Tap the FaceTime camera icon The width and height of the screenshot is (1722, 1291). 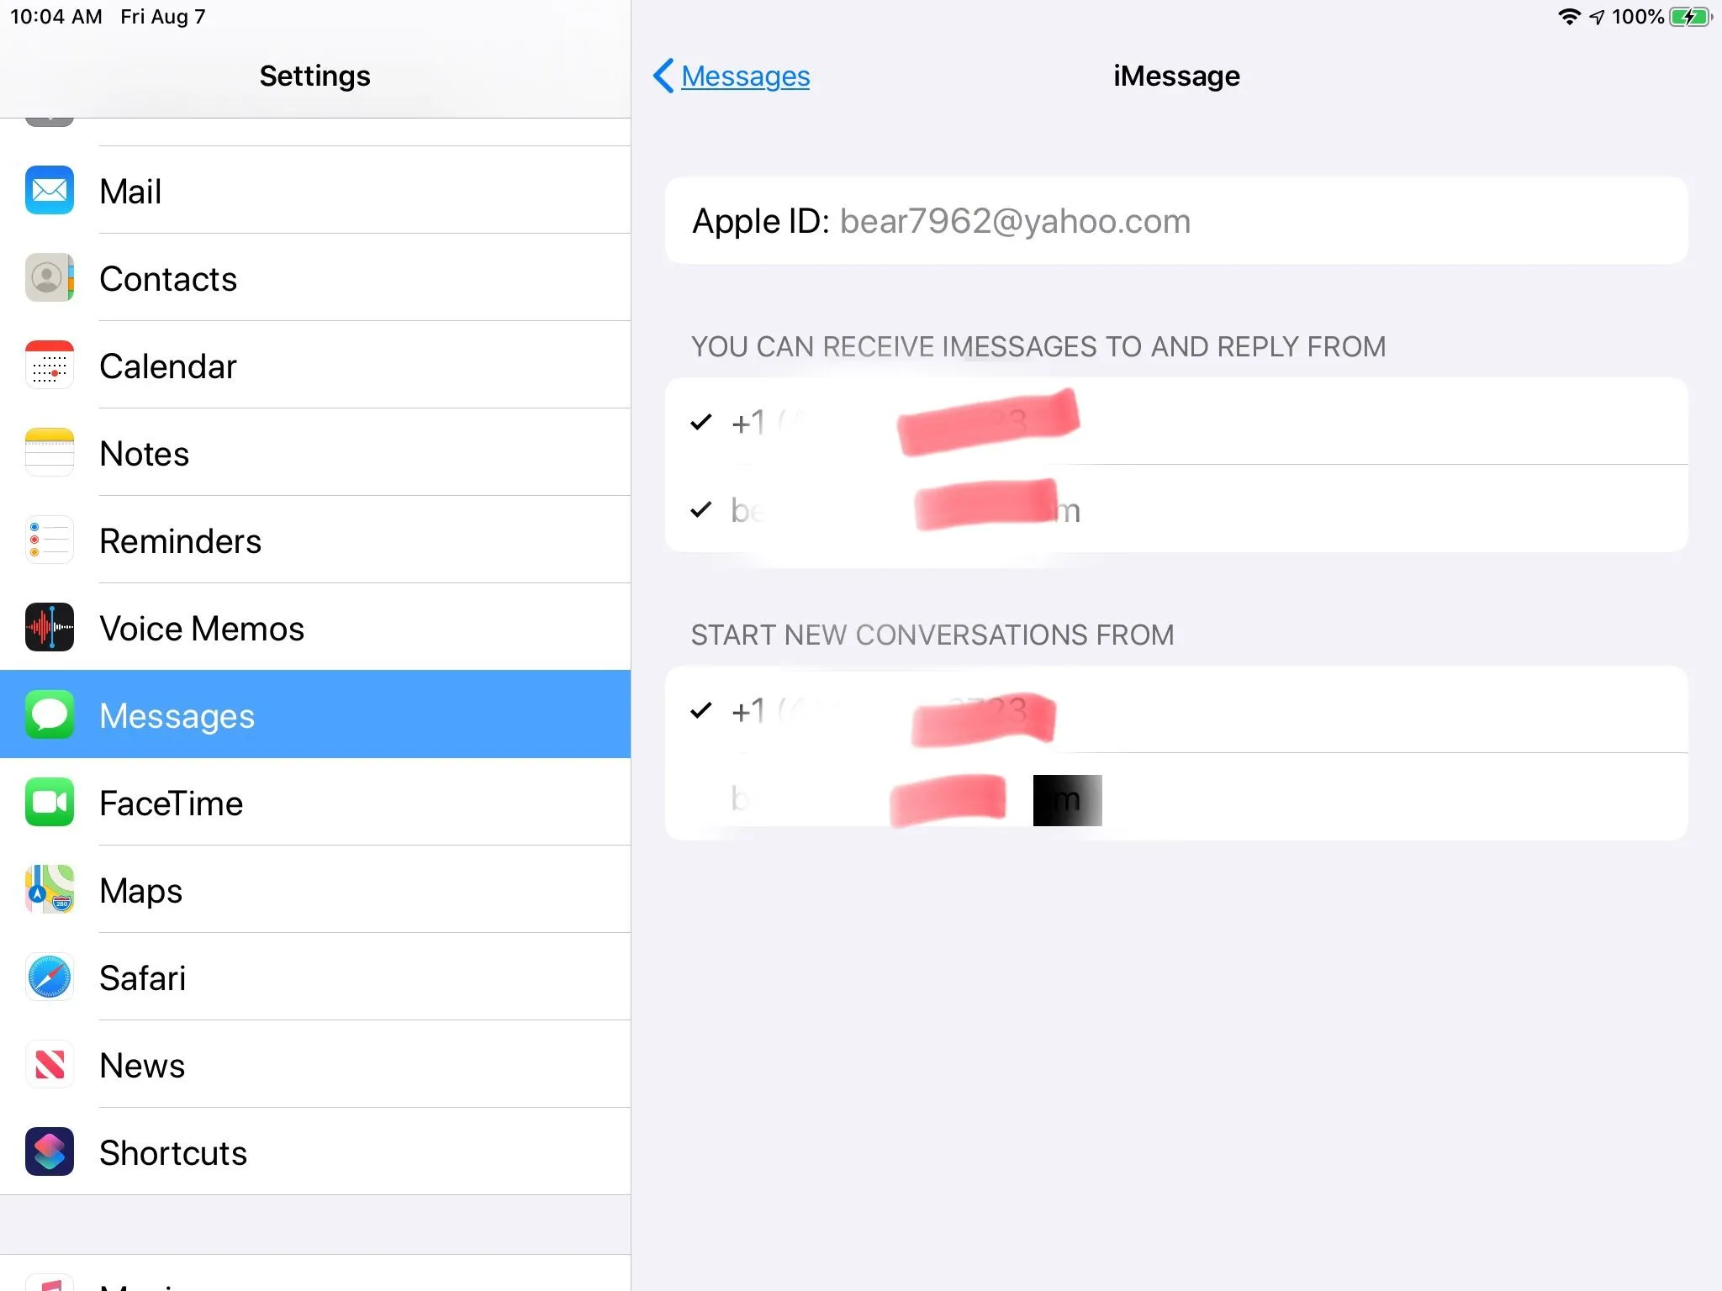(50, 803)
